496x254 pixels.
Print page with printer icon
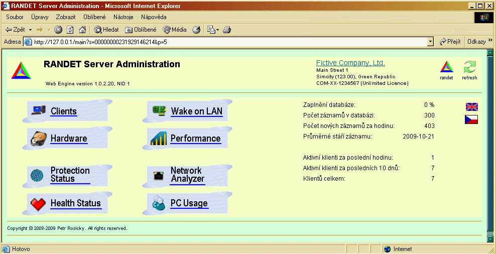pyautogui.click(x=227, y=30)
